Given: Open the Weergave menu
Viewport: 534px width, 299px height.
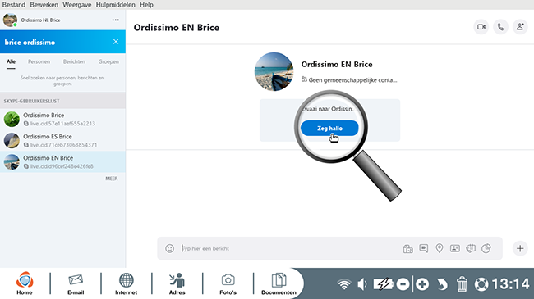Looking at the screenshot, I should pos(77,5).
